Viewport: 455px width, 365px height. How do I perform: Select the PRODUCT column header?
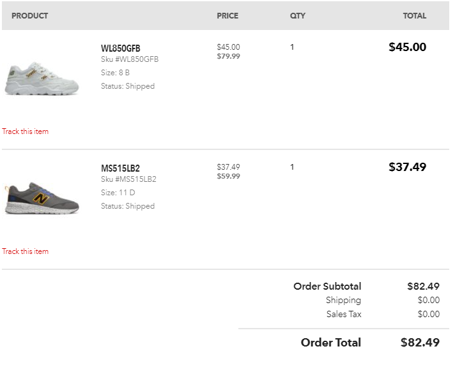(x=29, y=16)
